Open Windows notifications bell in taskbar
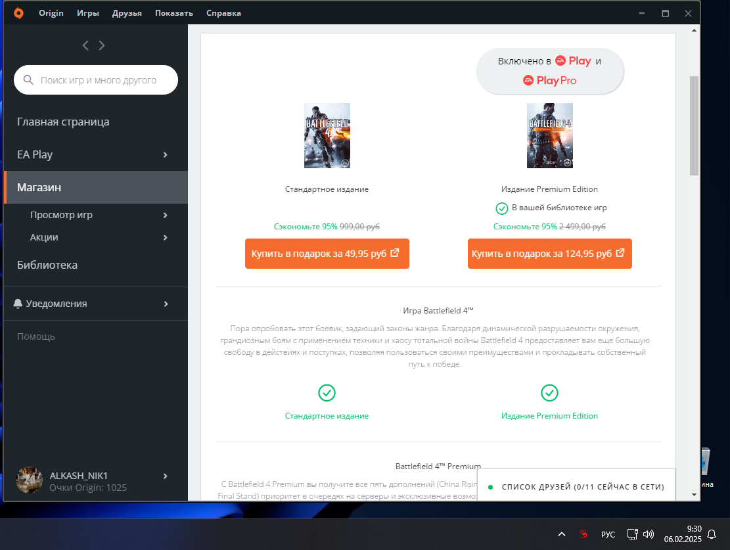The width and height of the screenshot is (730, 550). tap(712, 534)
